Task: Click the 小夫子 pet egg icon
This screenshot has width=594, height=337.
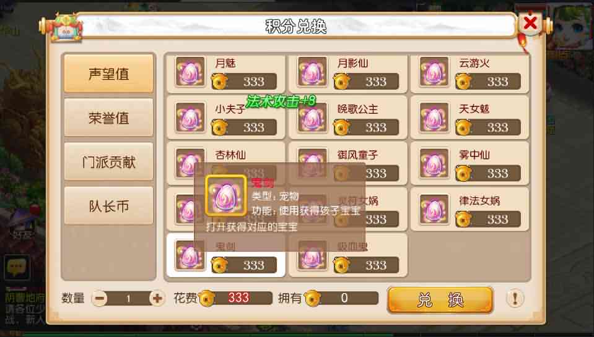Action: pyautogui.click(x=190, y=117)
